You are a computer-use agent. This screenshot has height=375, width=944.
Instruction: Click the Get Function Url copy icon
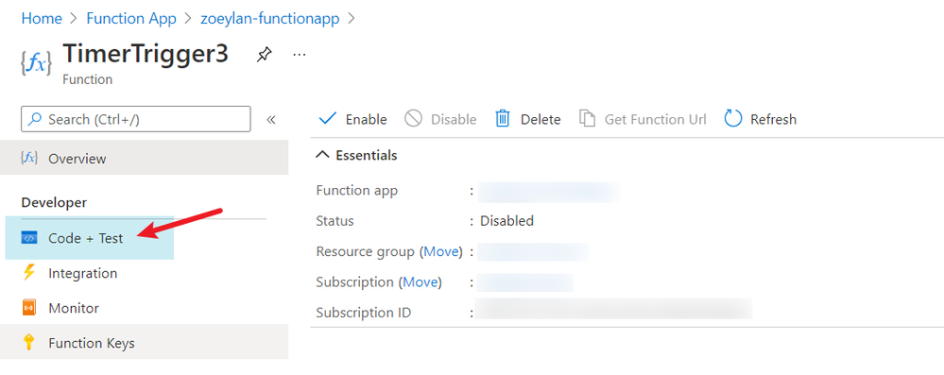click(x=587, y=119)
